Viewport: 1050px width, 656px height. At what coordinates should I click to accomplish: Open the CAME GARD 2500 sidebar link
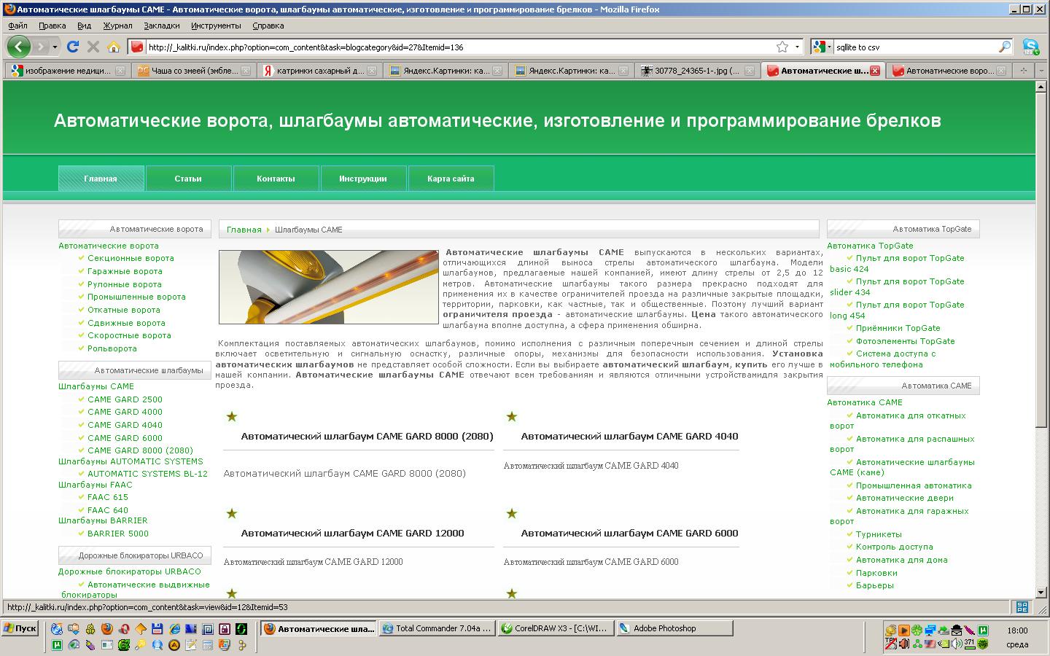click(125, 399)
